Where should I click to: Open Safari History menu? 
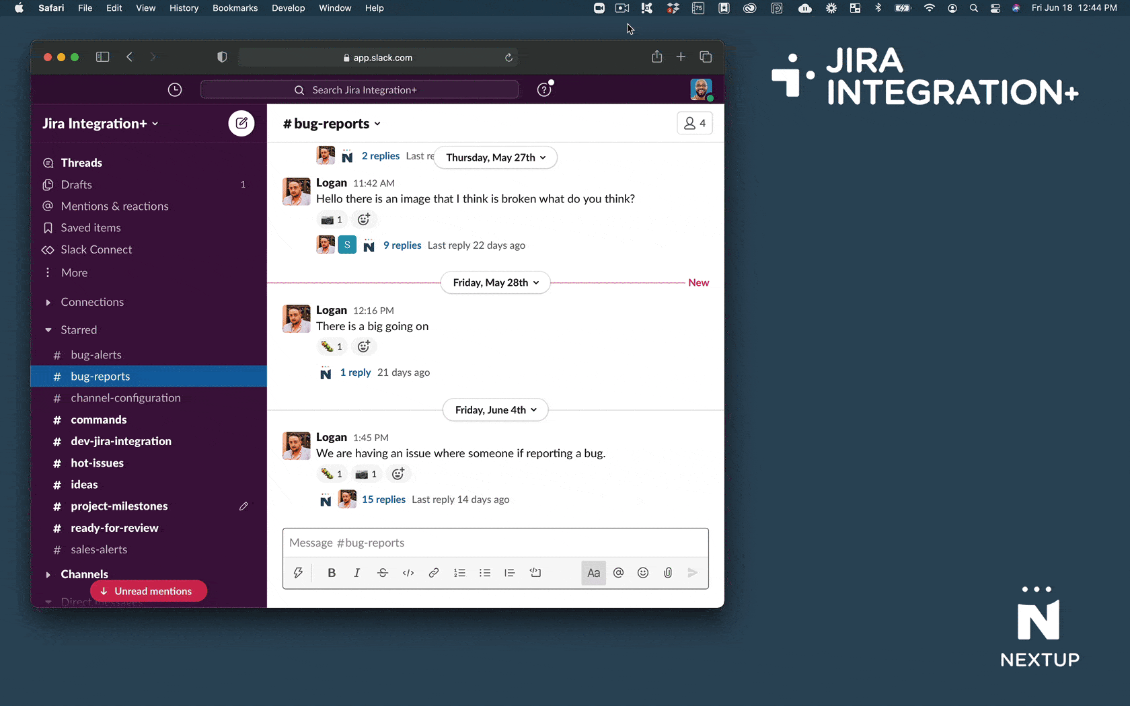tap(184, 8)
